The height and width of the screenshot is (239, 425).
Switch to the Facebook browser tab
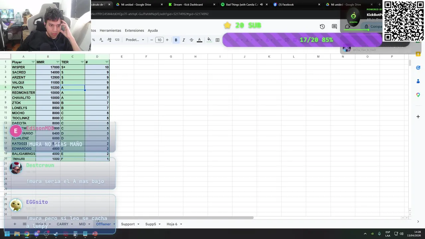coord(286,5)
